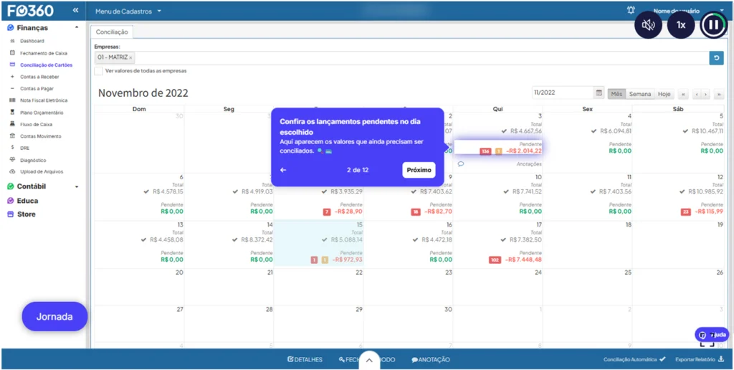
Task: Click ANOTAÇÃO in the bottom bar
Action: coord(431,360)
